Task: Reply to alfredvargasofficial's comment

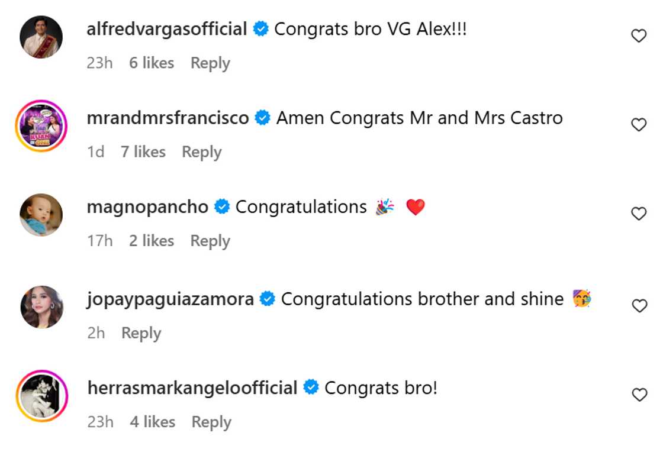Action: click(210, 63)
